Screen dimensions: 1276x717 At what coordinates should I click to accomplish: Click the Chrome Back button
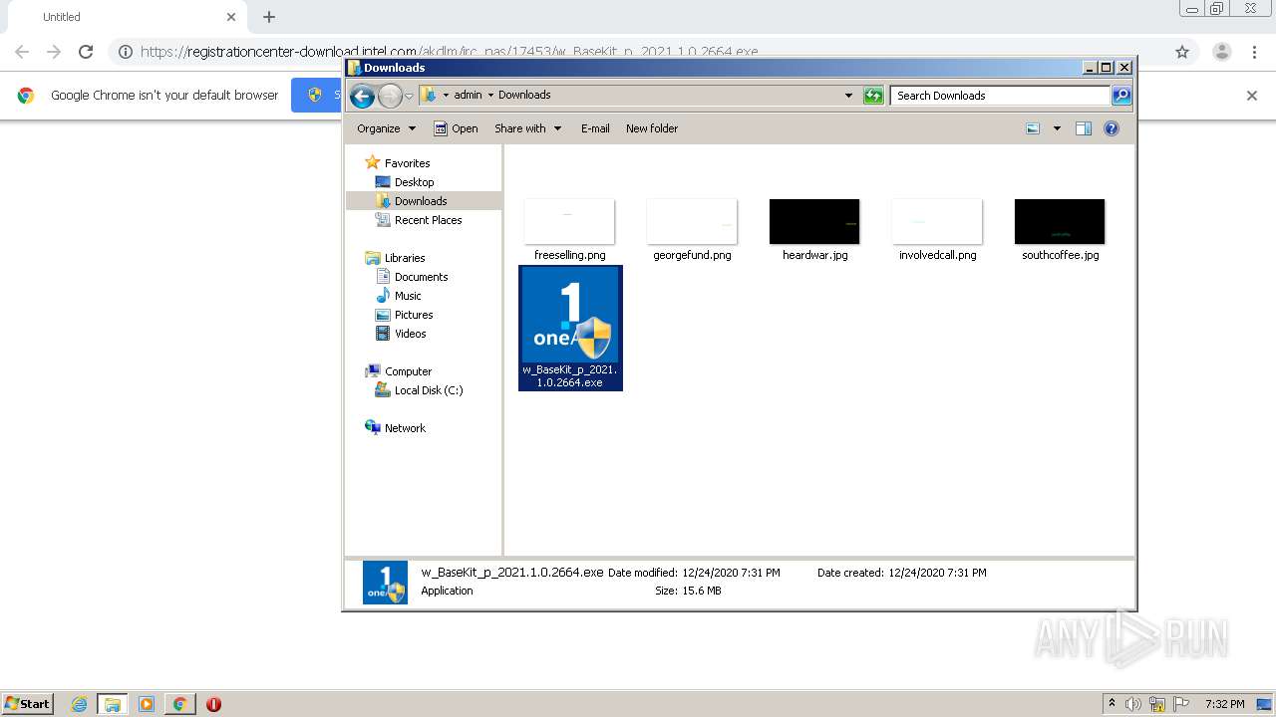pos(22,52)
